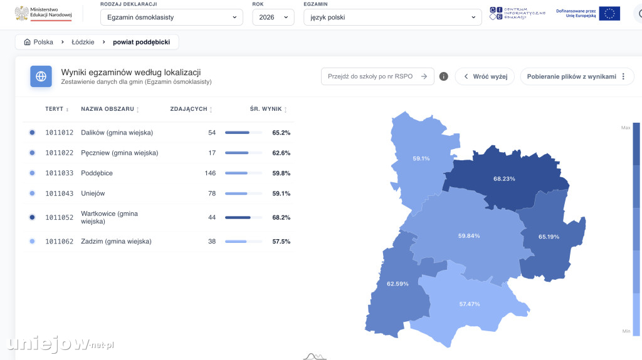Click the Wartkowice row color dot
The height and width of the screenshot is (360, 642).
tap(32, 217)
